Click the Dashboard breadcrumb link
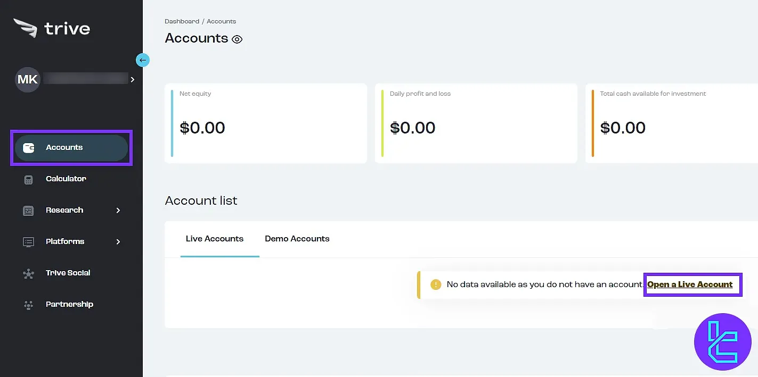This screenshot has height=377, width=758. pos(182,21)
